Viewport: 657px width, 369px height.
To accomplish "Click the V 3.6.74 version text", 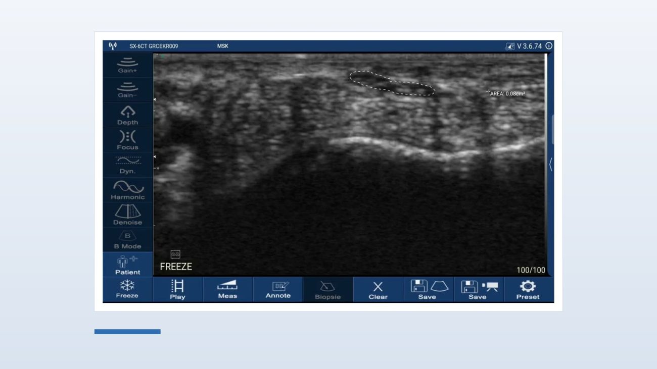I will [x=529, y=46].
